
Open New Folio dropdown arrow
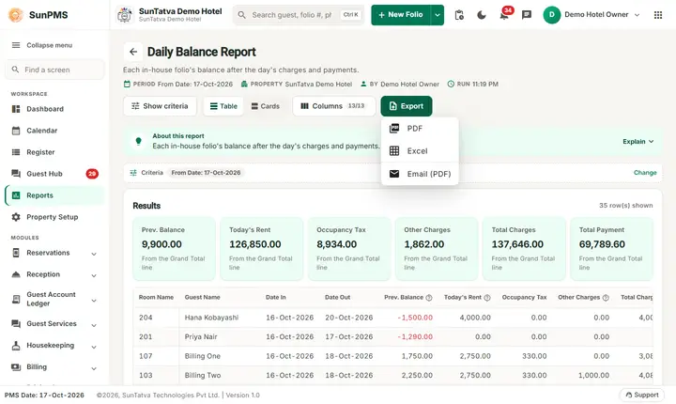point(438,15)
